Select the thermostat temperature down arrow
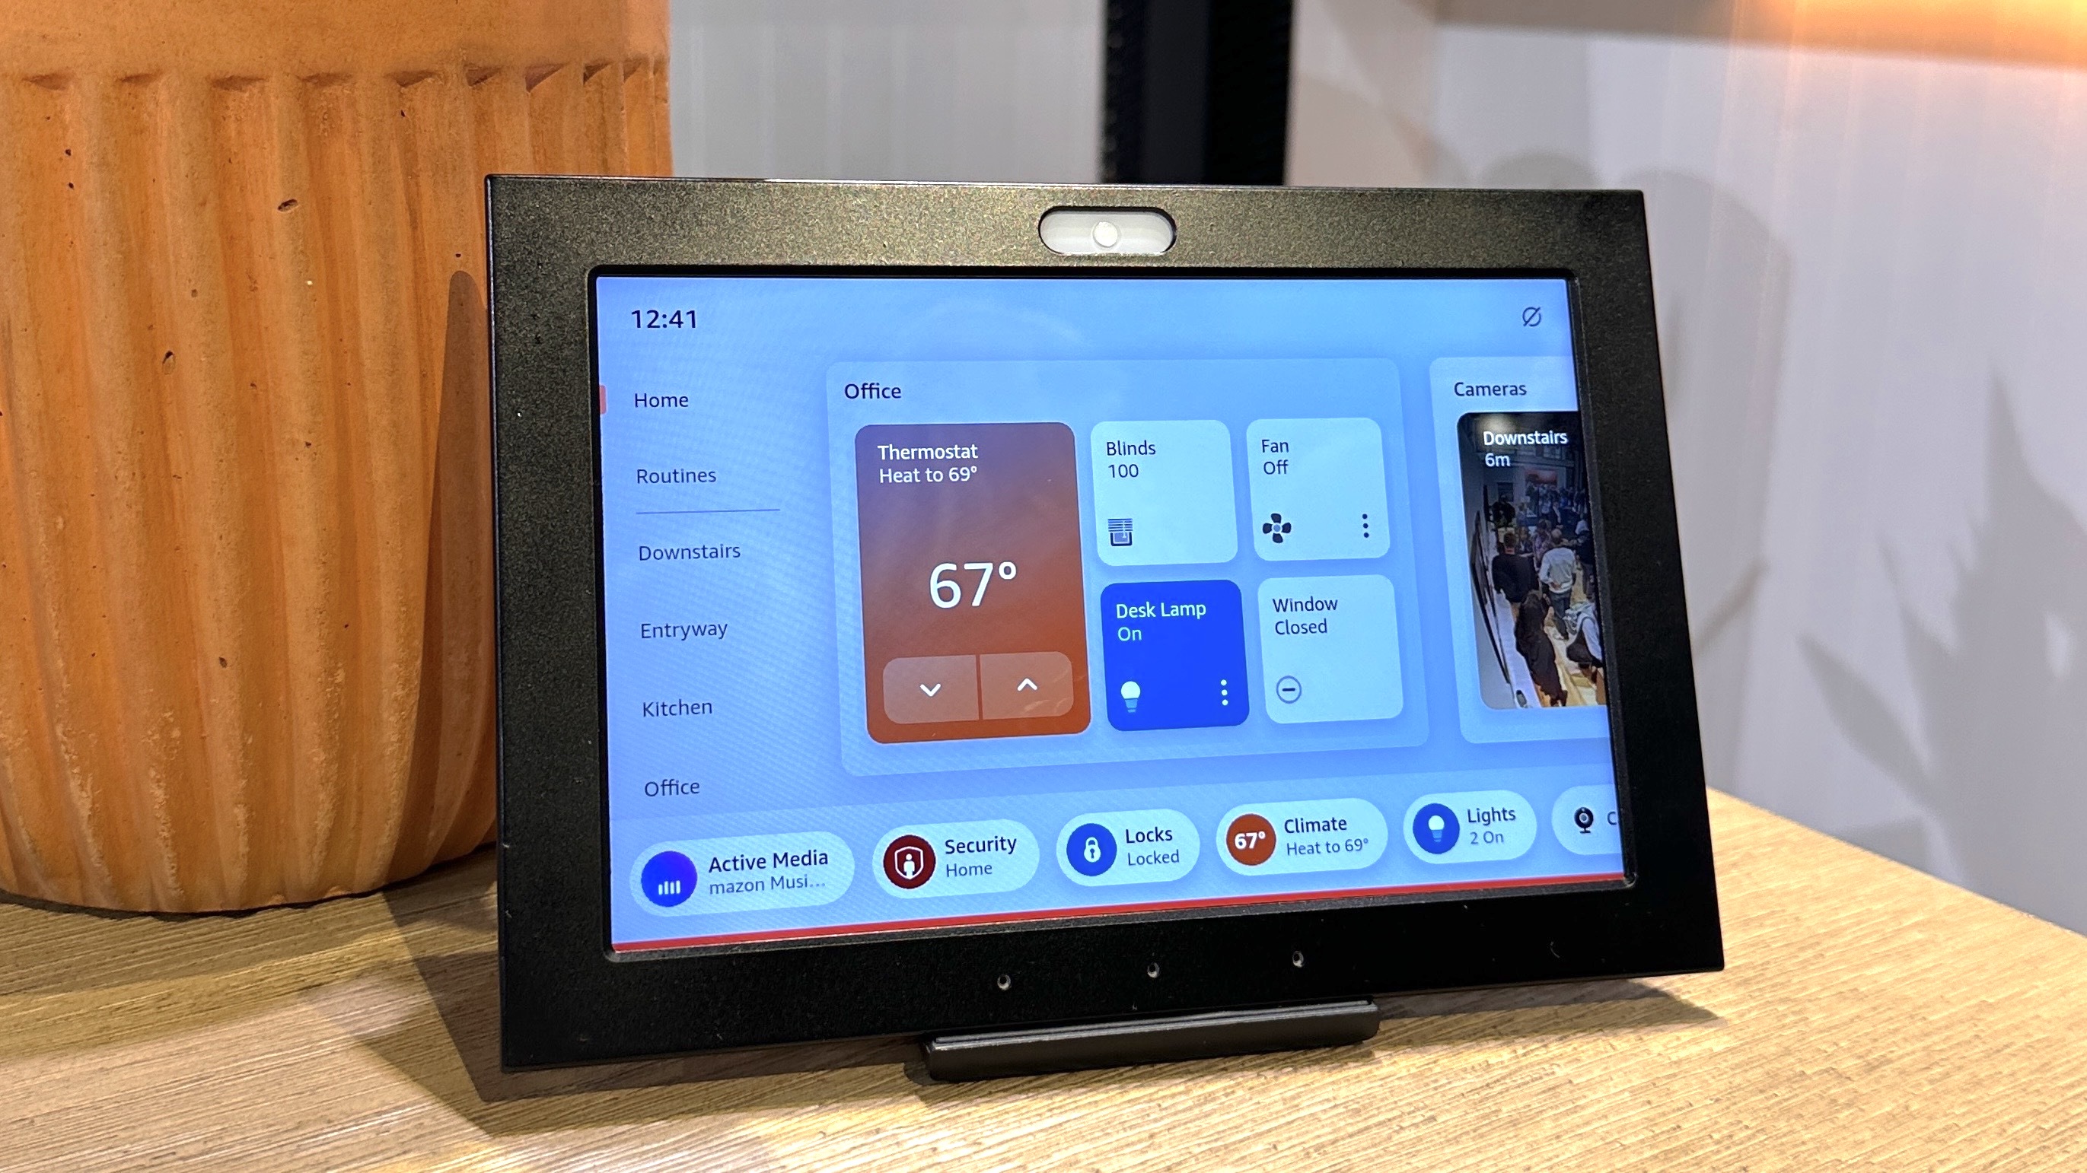 point(929,688)
